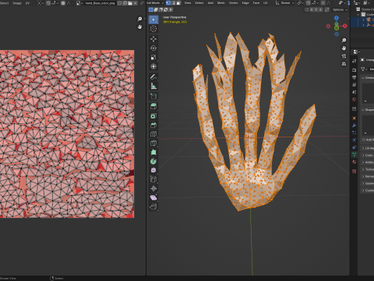Viewport: 374px width, 281px height.
Task: Select the Loop Cut tool
Action: click(x=153, y=134)
